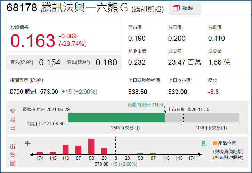252x173 pixels.
Task: Click the 複製 copy button
Action: point(185,8)
